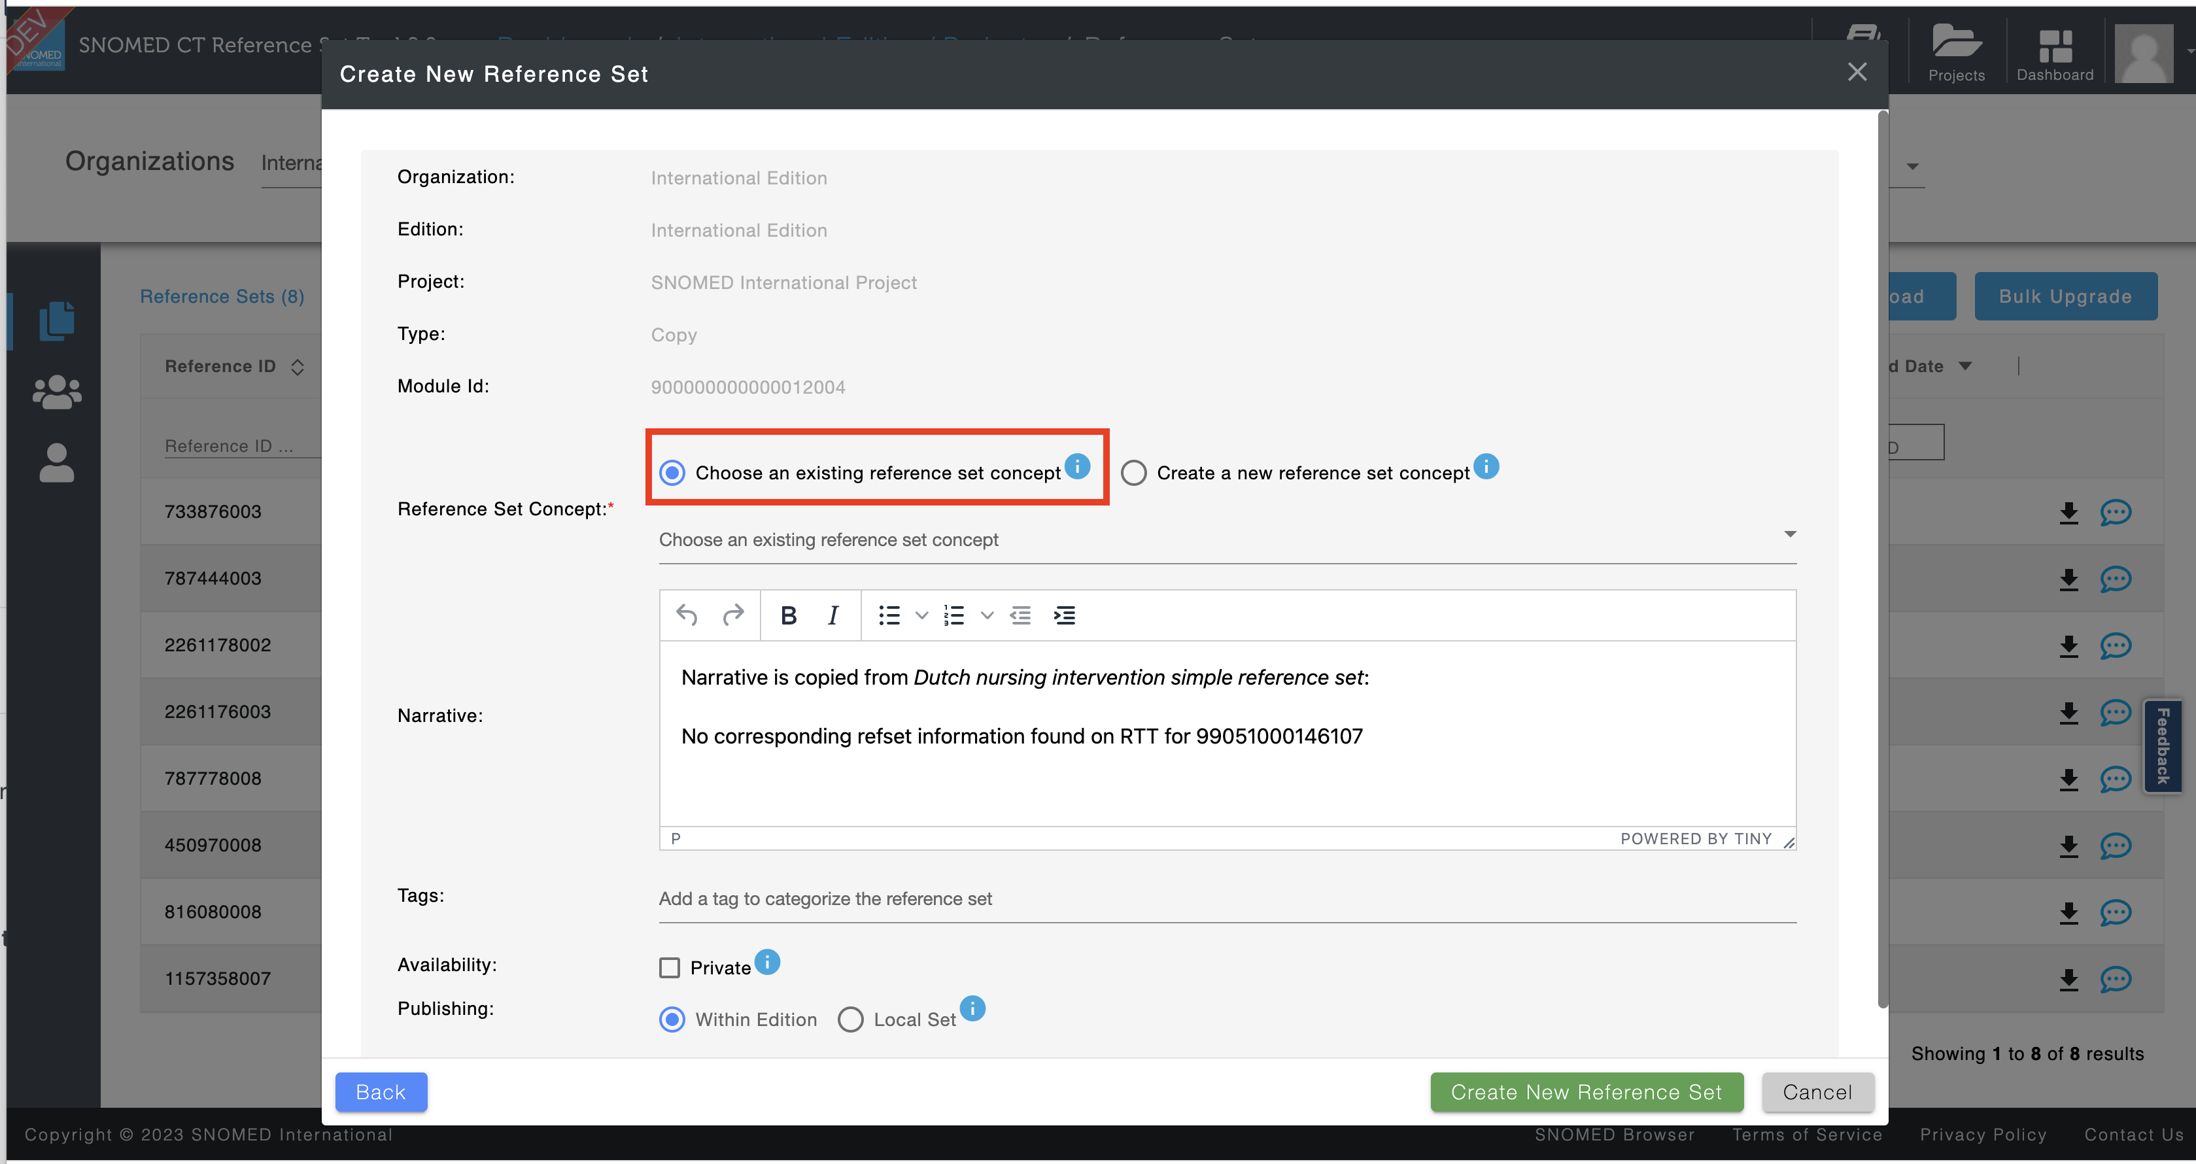
Task: Select Choose an existing reference set concept
Action: point(673,472)
